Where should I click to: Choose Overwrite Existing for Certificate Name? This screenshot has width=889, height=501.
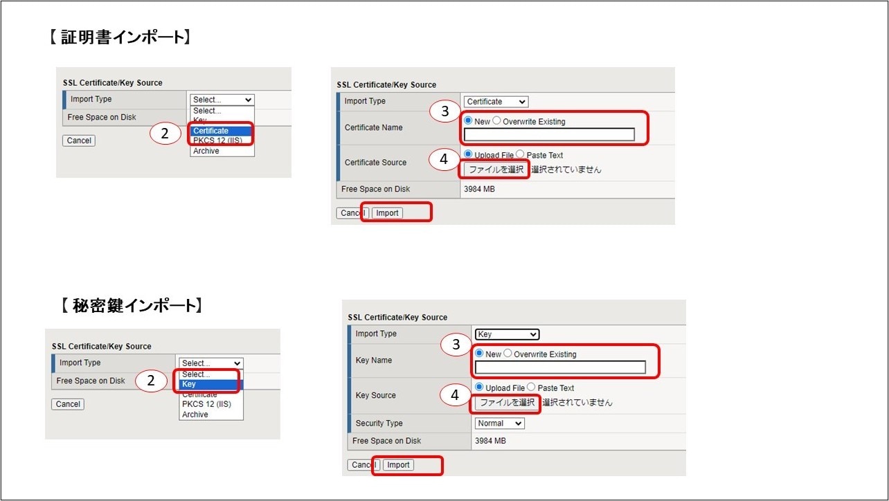coord(497,121)
